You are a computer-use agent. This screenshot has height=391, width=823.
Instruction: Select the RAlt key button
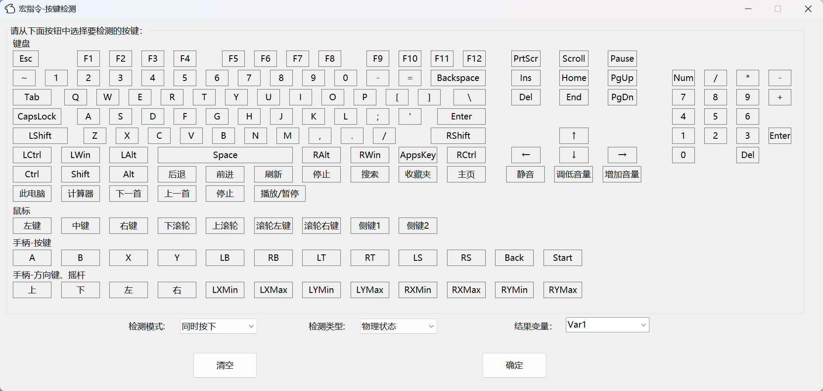(x=321, y=155)
